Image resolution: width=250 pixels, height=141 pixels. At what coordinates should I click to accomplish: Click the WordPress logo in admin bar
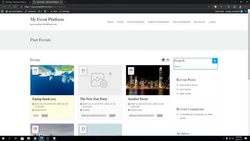[2, 11]
